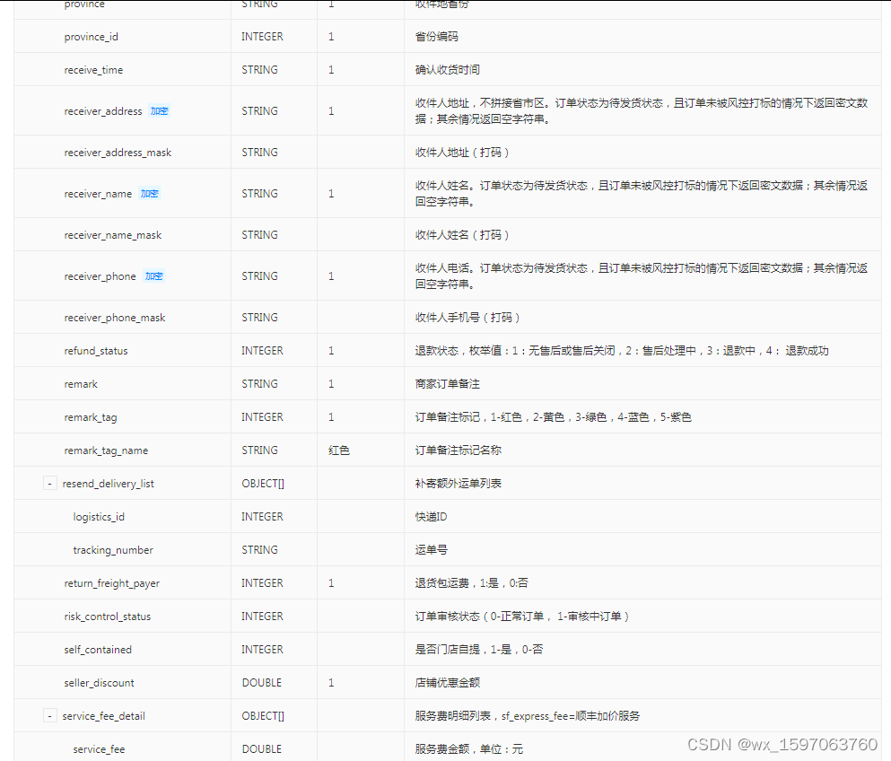Click OBJECT[] type of resend_delivery_list
The image size is (891, 761).
tap(263, 484)
